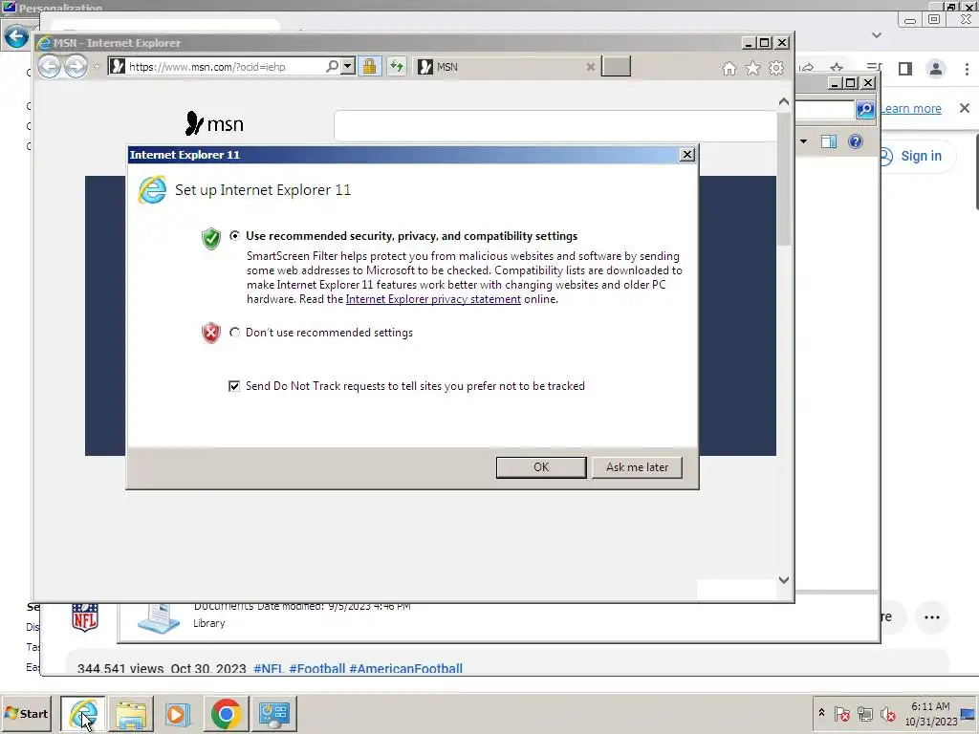Click the IE page scroll down arrow
979x734 pixels.
784,580
